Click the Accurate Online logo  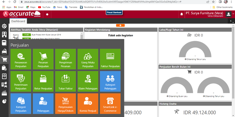22,14
